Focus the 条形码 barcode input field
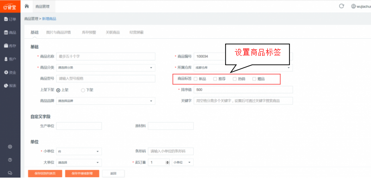371x179 pixels. click(x=171, y=151)
